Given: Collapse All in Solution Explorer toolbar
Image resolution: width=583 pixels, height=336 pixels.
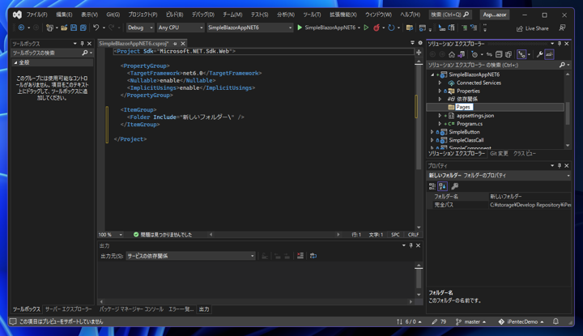Looking at the screenshot, I should tap(499, 54).
